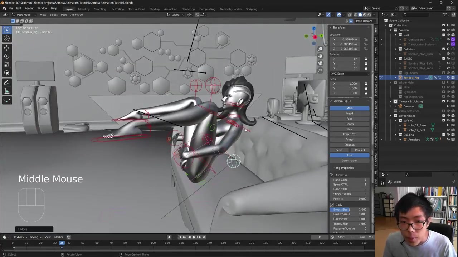The width and height of the screenshot is (458, 257).
Task: Open the Animation workspace tab
Action: pyautogui.click(x=170, y=9)
